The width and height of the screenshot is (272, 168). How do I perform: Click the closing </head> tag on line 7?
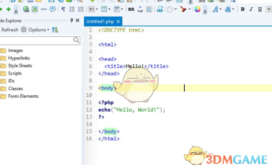109,73
